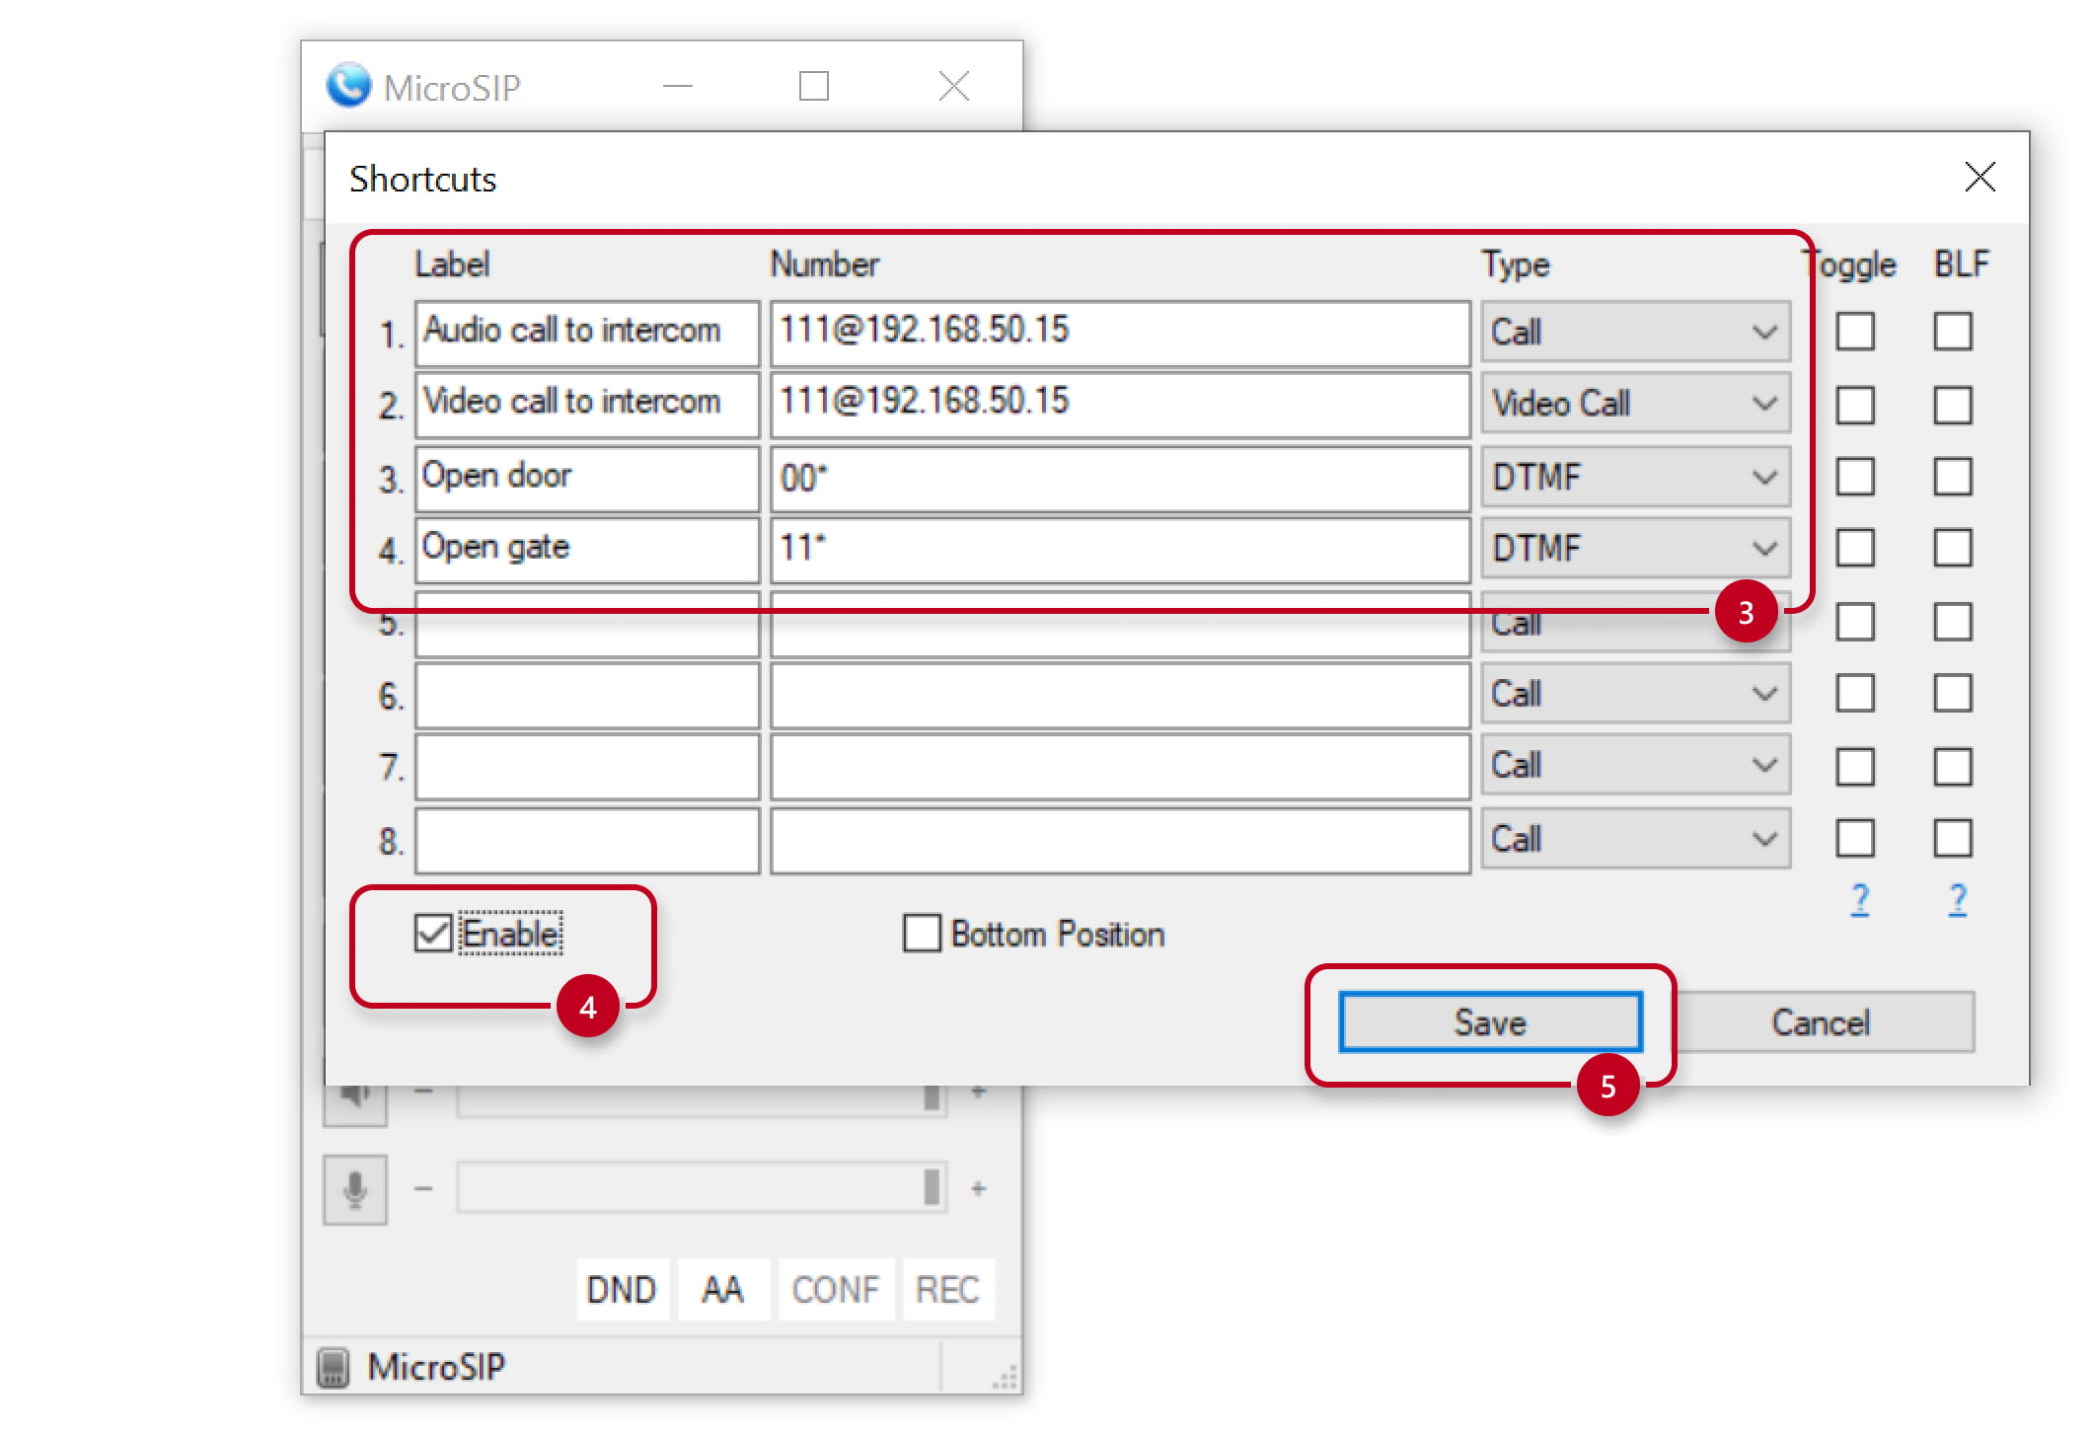Toggle DND in MicroSIP window
The height and width of the screenshot is (1435, 2092).
click(x=622, y=1290)
